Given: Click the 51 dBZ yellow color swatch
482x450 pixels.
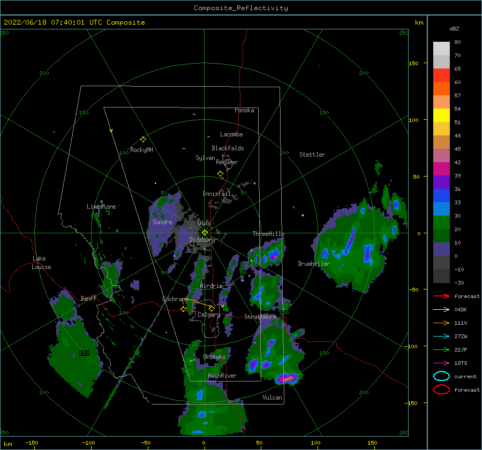Looking at the screenshot, I should point(441,115).
